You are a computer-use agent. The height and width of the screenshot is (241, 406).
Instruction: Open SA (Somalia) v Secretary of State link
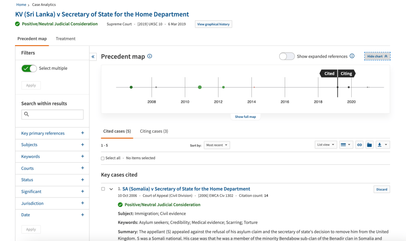click(x=186, y=189)
